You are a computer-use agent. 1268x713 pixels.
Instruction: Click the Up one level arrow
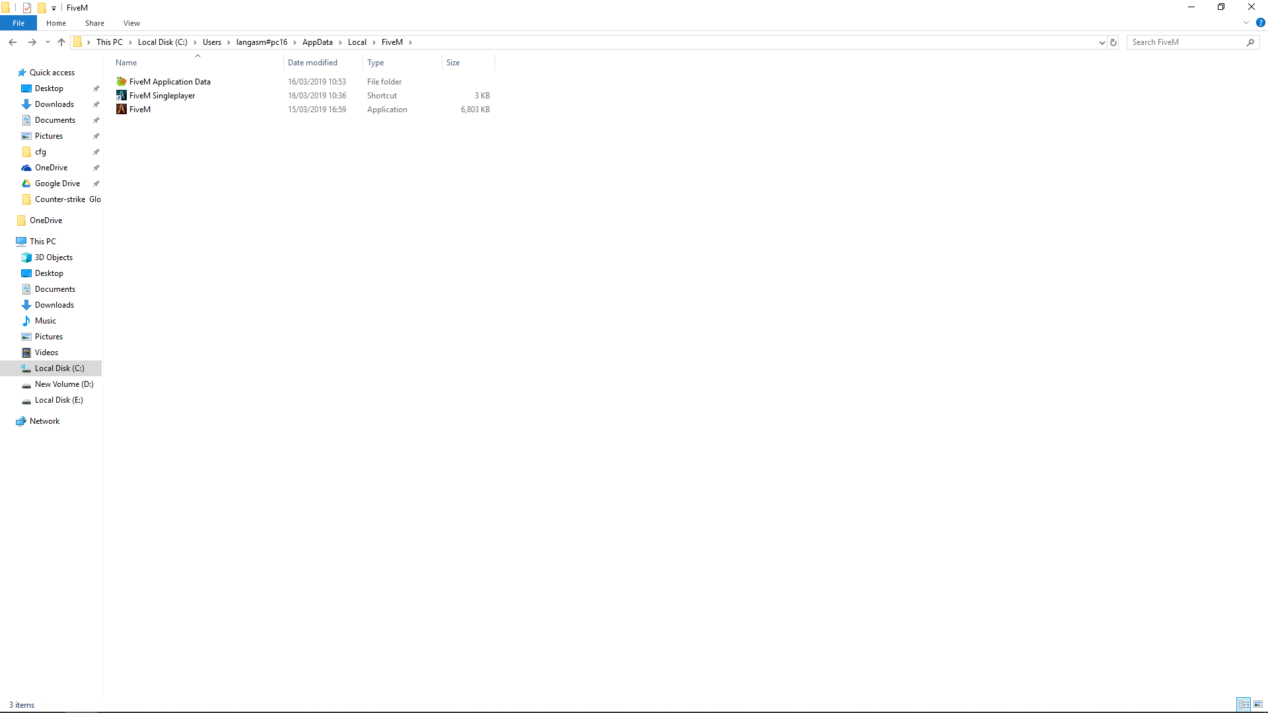(61, 42)
